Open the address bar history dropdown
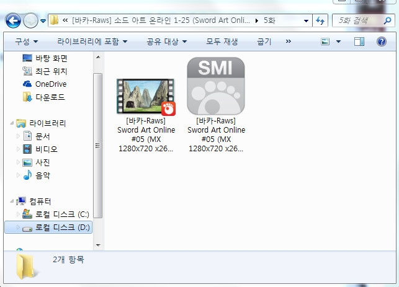The image size is (399, 287). tap(306, 20)
